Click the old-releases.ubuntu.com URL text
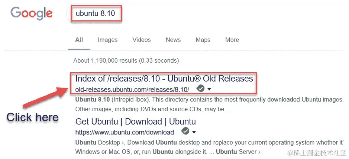The image size is (349, 159). (132, 89)
